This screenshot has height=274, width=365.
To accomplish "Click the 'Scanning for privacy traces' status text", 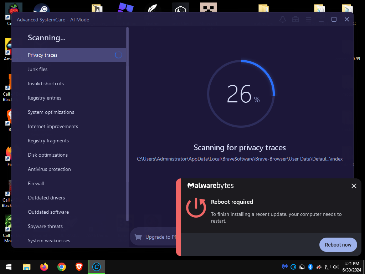I will pyautogui.click(x=240, y=147).
